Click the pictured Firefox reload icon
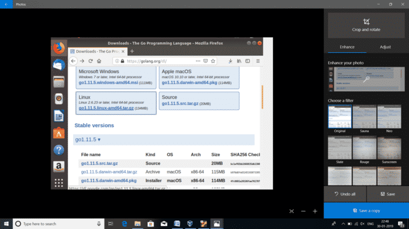This screenshot has width=409, height=229. tap(90, 61)
